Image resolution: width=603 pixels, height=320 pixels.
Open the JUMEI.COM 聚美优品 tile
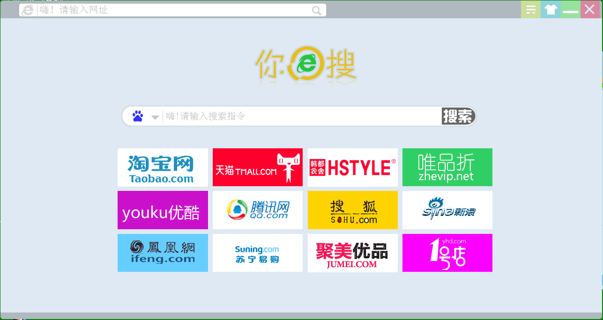coord(352,253)
